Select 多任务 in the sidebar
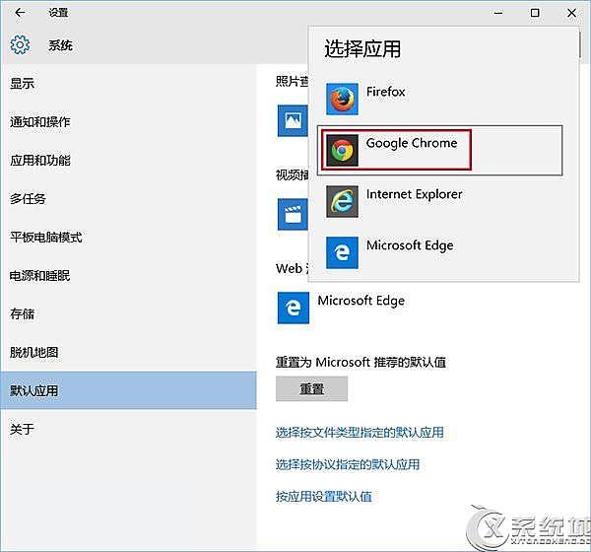The height and width of the screenshot is (552, 591). (128, 199)
